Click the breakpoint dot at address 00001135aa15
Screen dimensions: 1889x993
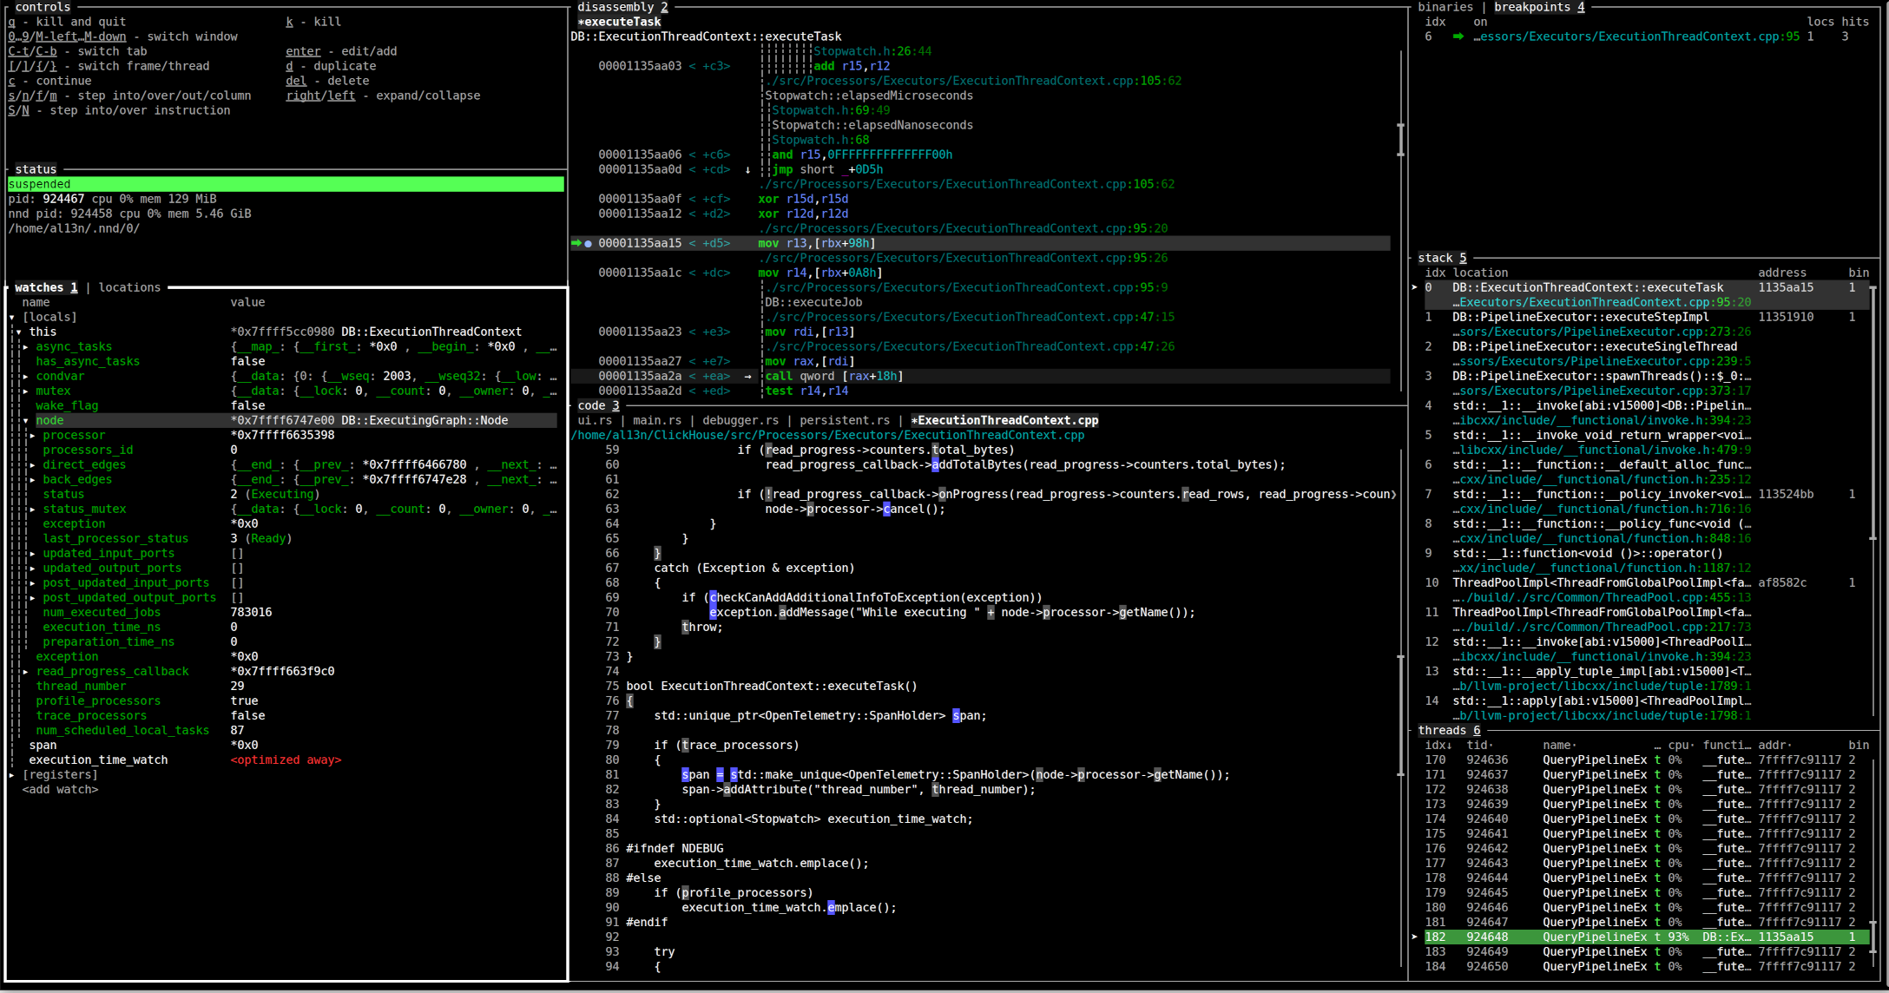588,244
